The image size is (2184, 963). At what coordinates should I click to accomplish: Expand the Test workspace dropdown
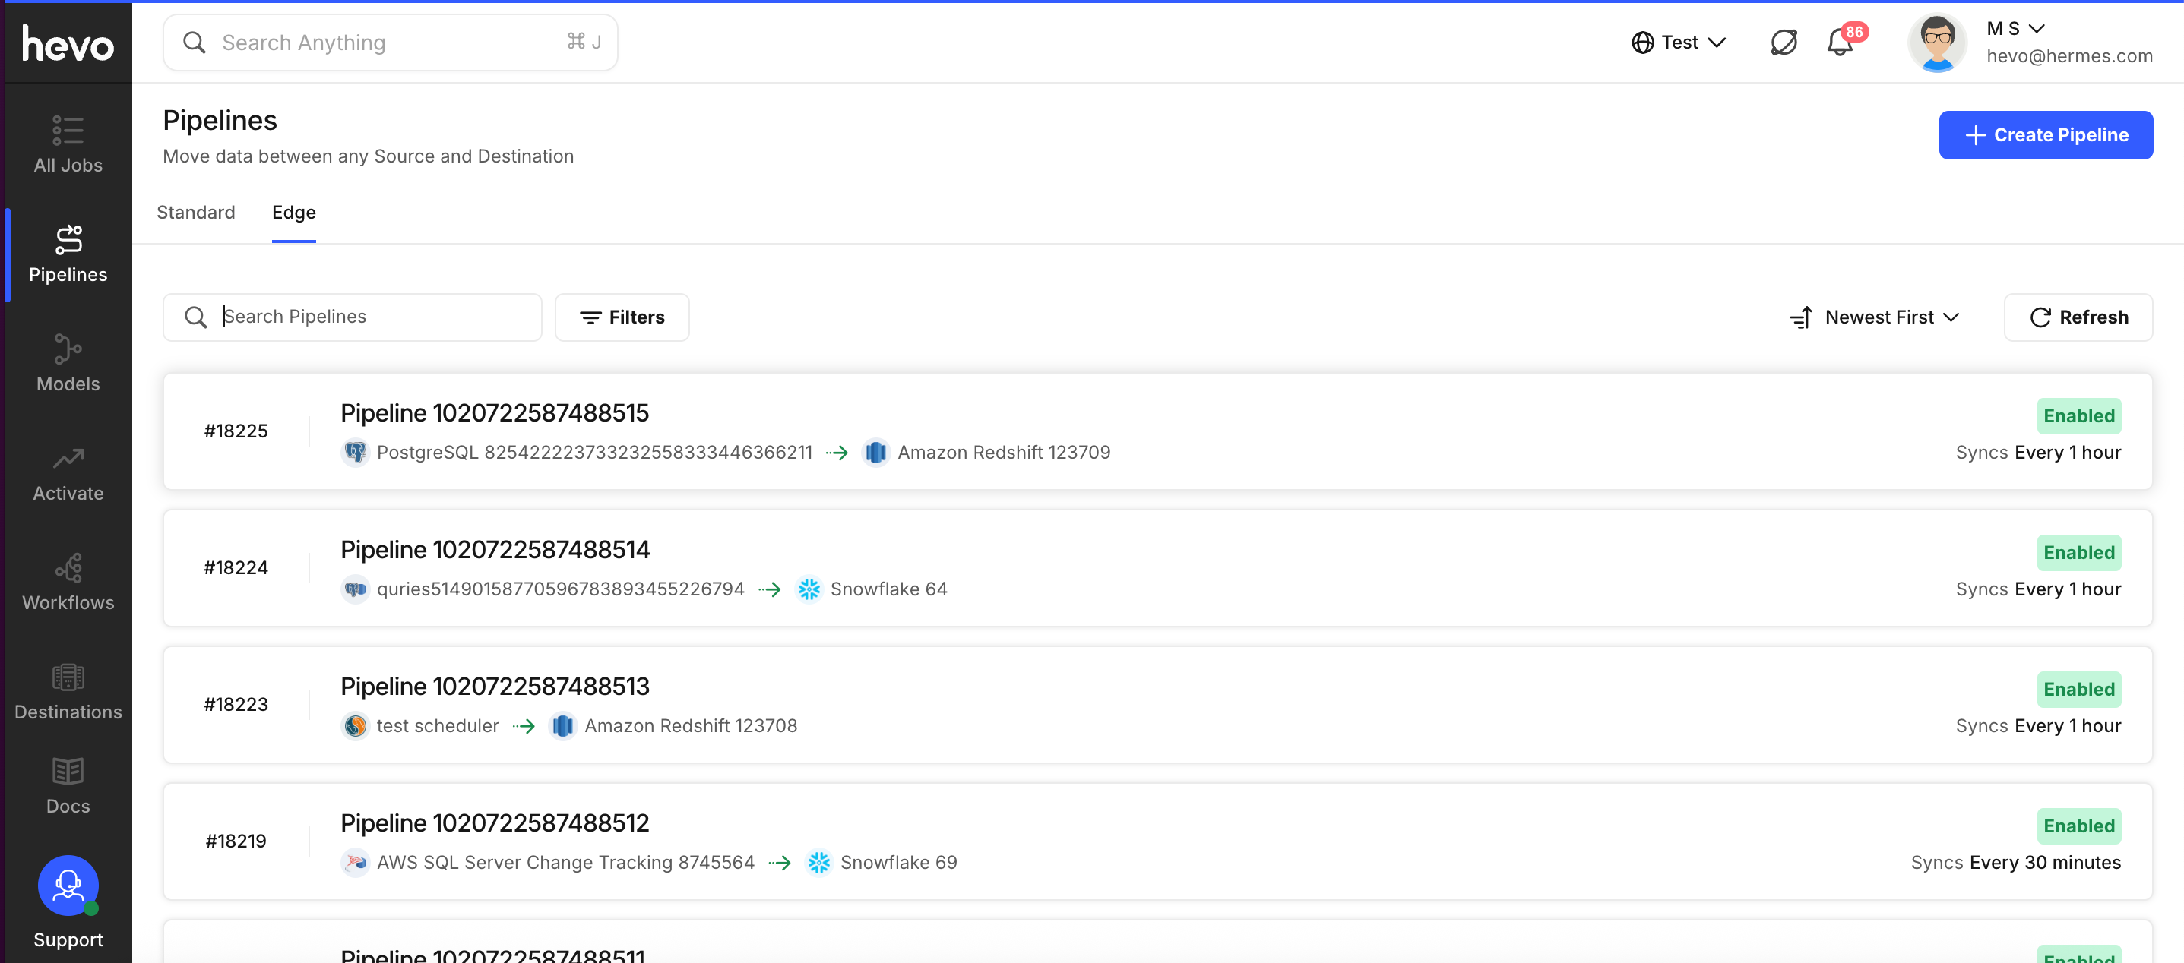(1678, 43)
